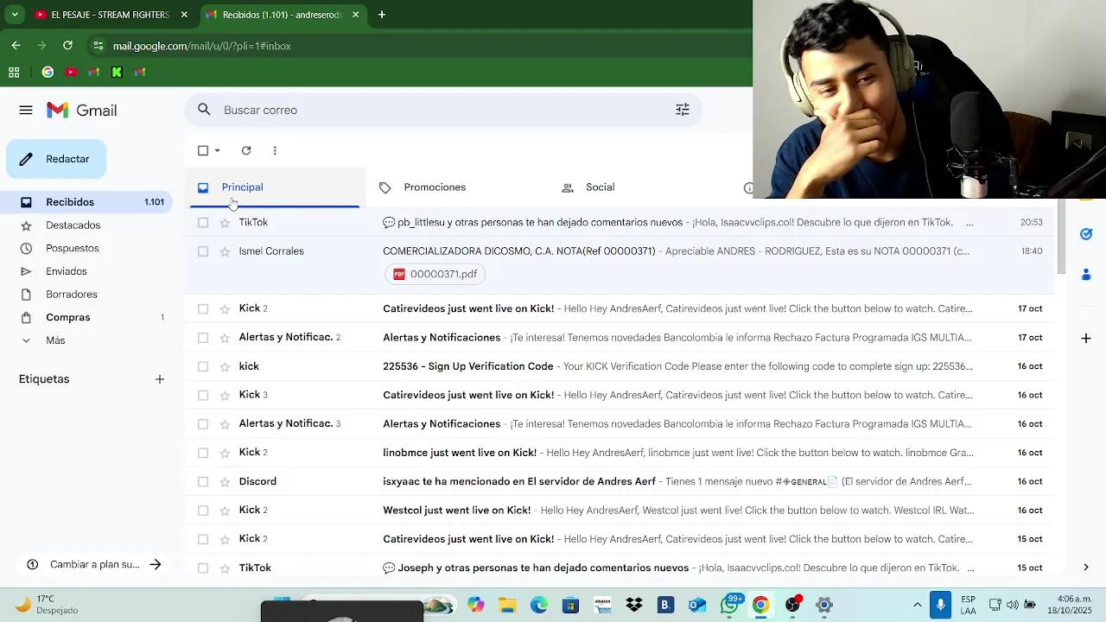
Task: Open Chrome tab search dropdown
Action: point(14,15)
